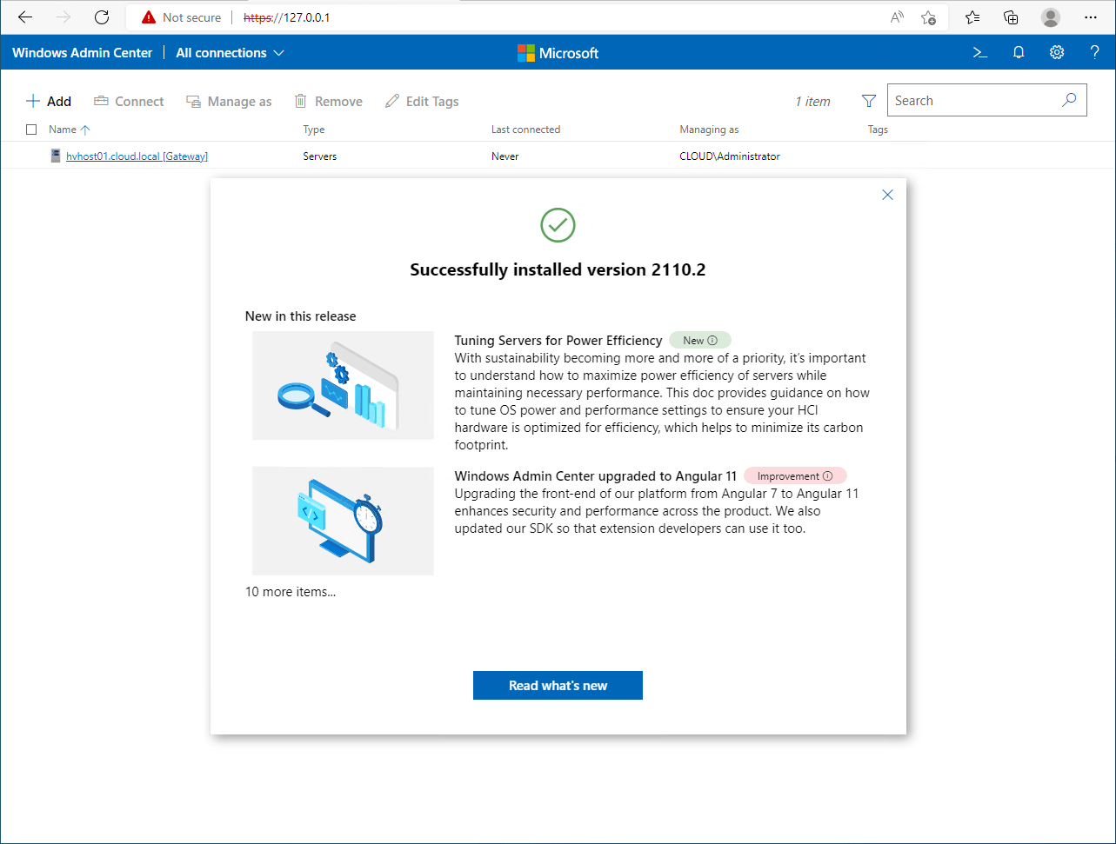Click Power Efficiency illustration thumbnail
Viewport: 1116px width, 844px height.
click(343, 385)
